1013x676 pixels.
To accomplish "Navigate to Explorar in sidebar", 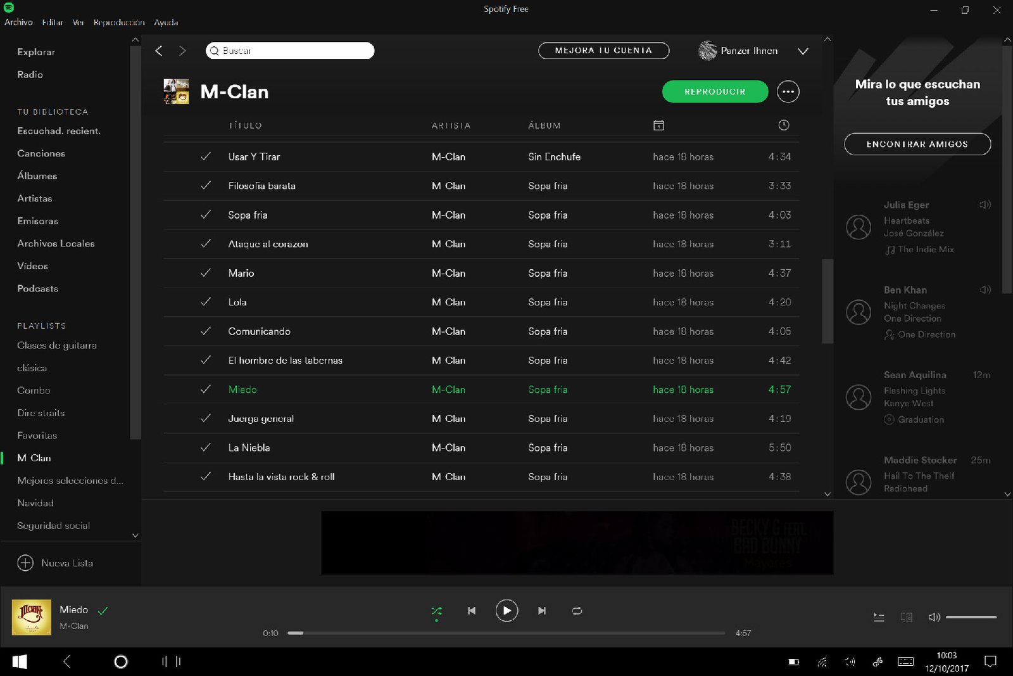I will coord(36,52).
